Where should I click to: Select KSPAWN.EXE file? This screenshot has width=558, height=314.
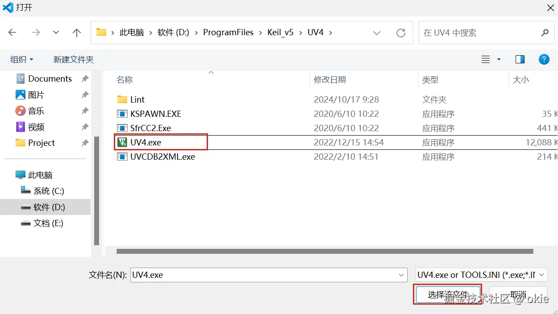(x=156, y=114)
